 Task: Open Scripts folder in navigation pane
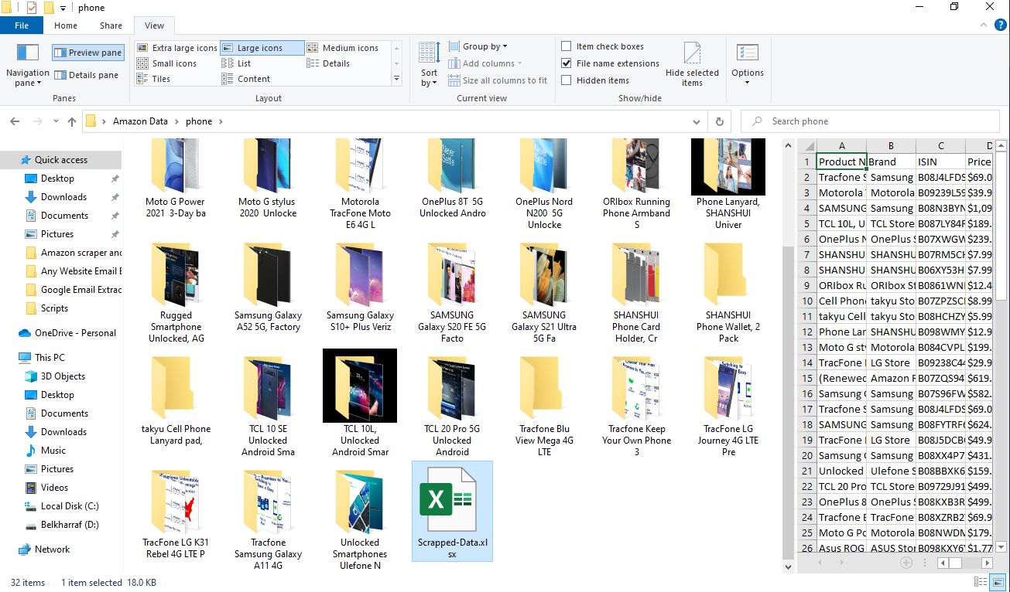tap(54, 308)
